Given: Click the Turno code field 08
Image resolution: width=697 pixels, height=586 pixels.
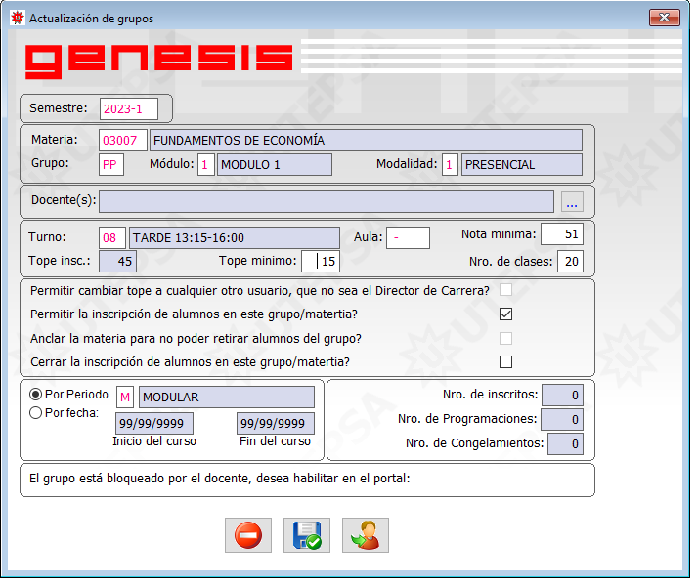Looking at the screenshot, I should 112,237.
